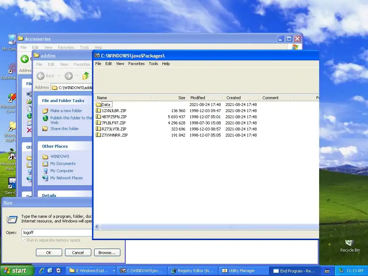Open the Help menu in Accessories window
368x276 pixels.
pyautogui.click(x=98, y=47)
